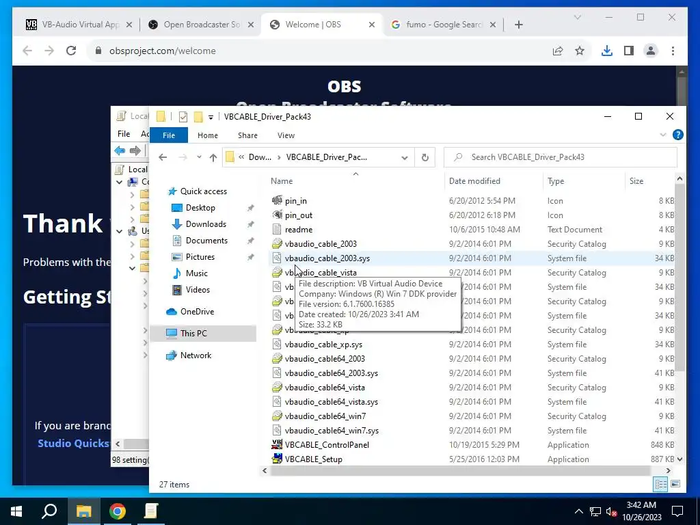Click the Search VBCABLE_Driver_Pack43 box
This screenshot has width=700, height=525.
561,157
